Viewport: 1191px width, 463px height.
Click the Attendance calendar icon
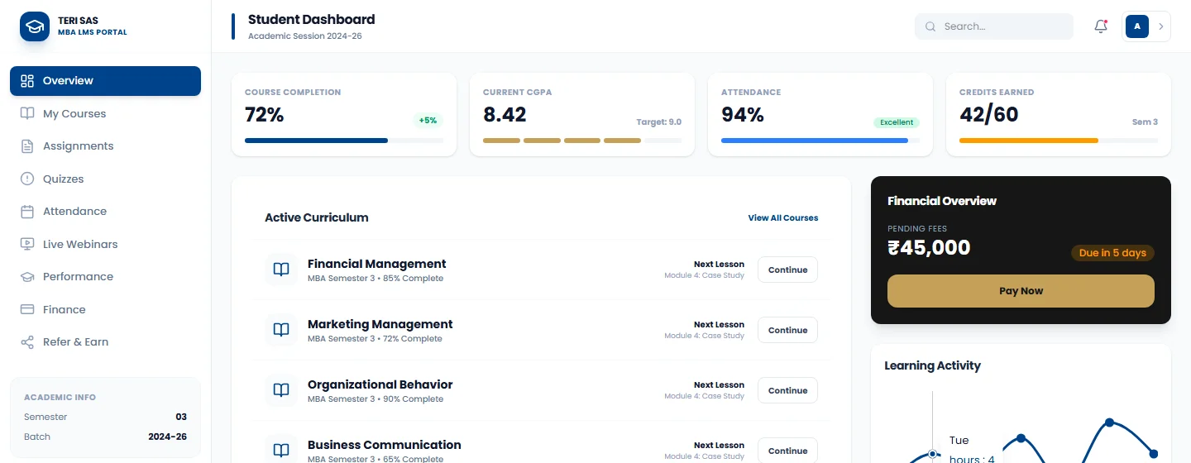tap(27, 212)
